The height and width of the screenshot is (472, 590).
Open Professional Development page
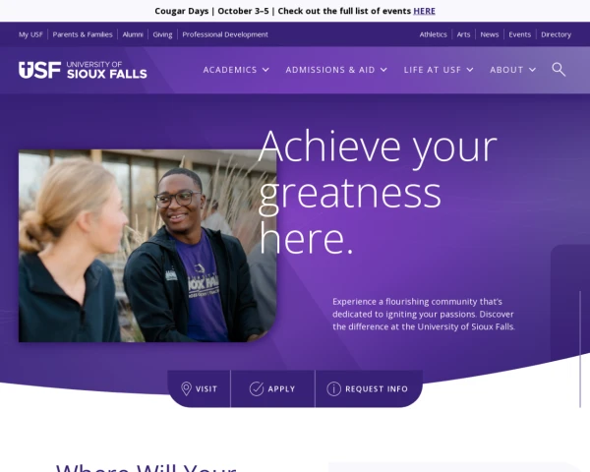[x=225, y=34]
